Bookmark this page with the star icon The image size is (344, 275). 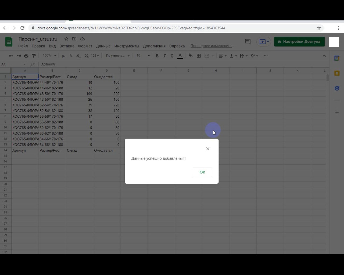[319, 28]
